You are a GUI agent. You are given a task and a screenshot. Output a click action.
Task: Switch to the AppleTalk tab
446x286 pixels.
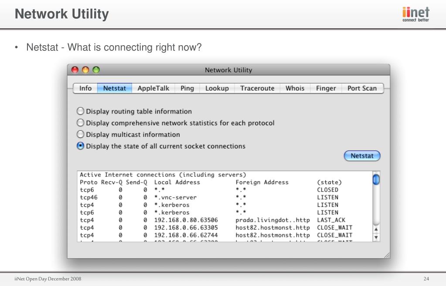tap(153, 88)
